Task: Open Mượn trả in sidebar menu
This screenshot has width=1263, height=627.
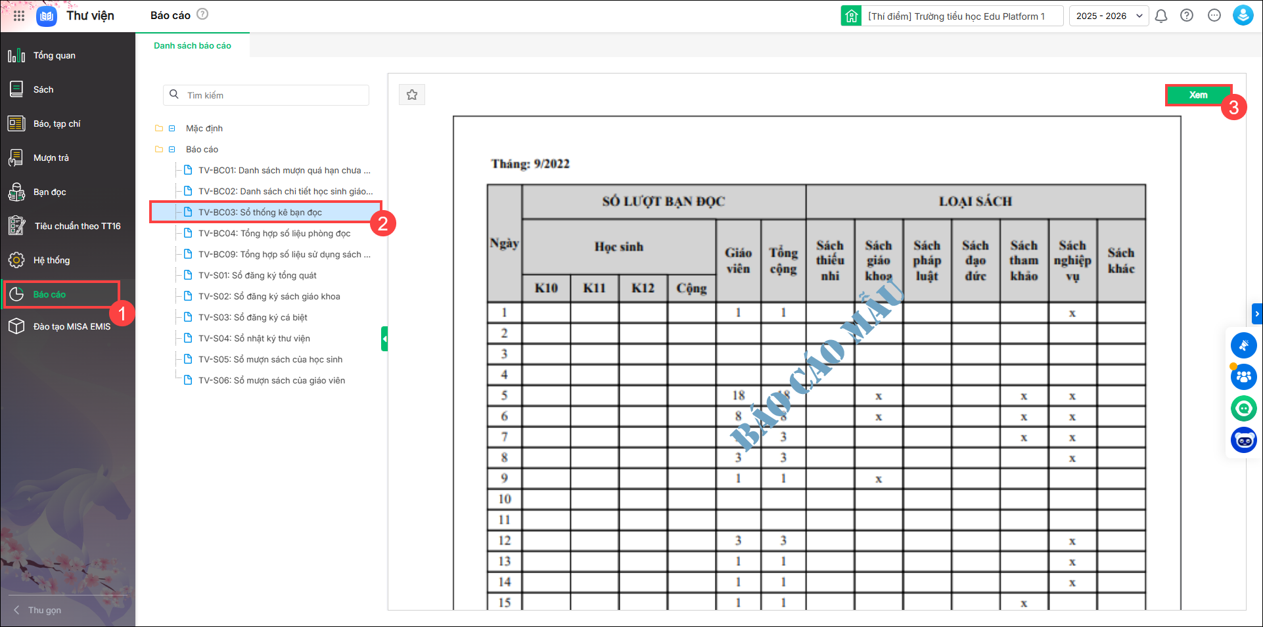Action: [51, 158]
